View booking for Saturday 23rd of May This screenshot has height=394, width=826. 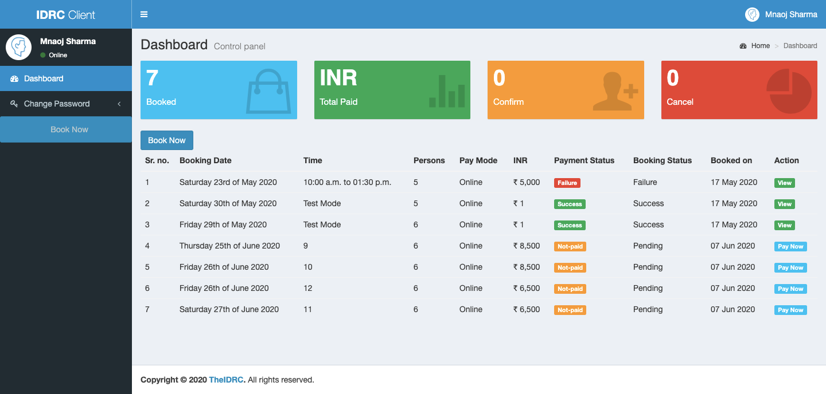pyautogui.click(x=784, y=183)
